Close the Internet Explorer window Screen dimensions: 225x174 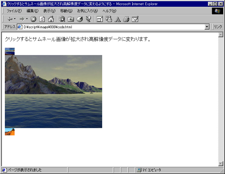click(220, 4)
